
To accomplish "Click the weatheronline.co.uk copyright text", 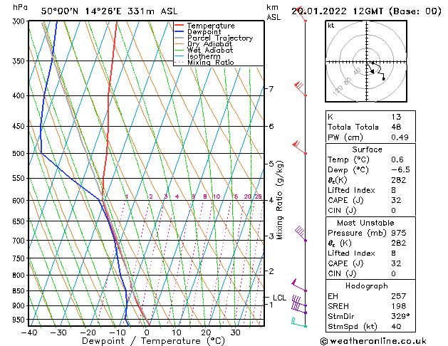I will click(x=373, y=341).
